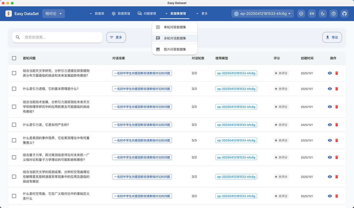This screenshot has width=354, height=208.
Task: Delete the 星系旋转速度异常 row trash icon
Action: [x=337, y=177]
